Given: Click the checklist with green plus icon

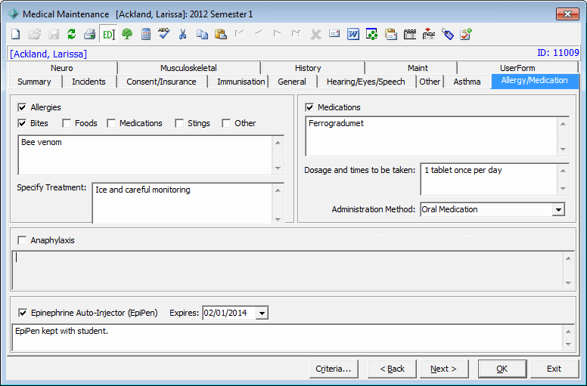Looking at the screenshot, I should tap(466, 35).
